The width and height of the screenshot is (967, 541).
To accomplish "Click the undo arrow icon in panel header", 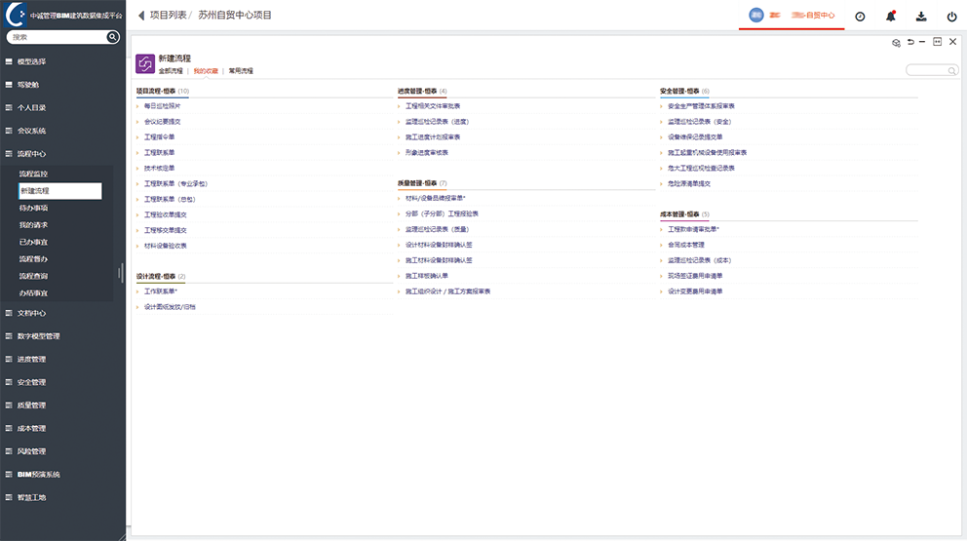I will [910, 42].
